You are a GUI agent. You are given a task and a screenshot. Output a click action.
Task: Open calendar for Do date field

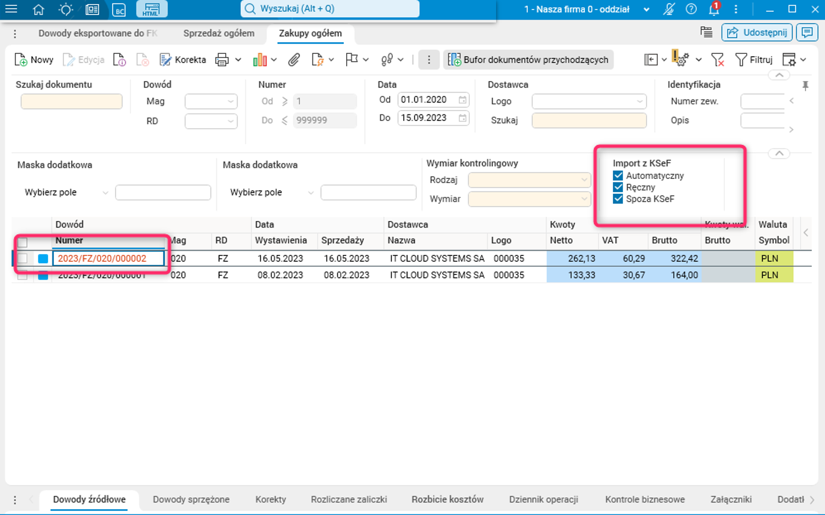(463, 118)
